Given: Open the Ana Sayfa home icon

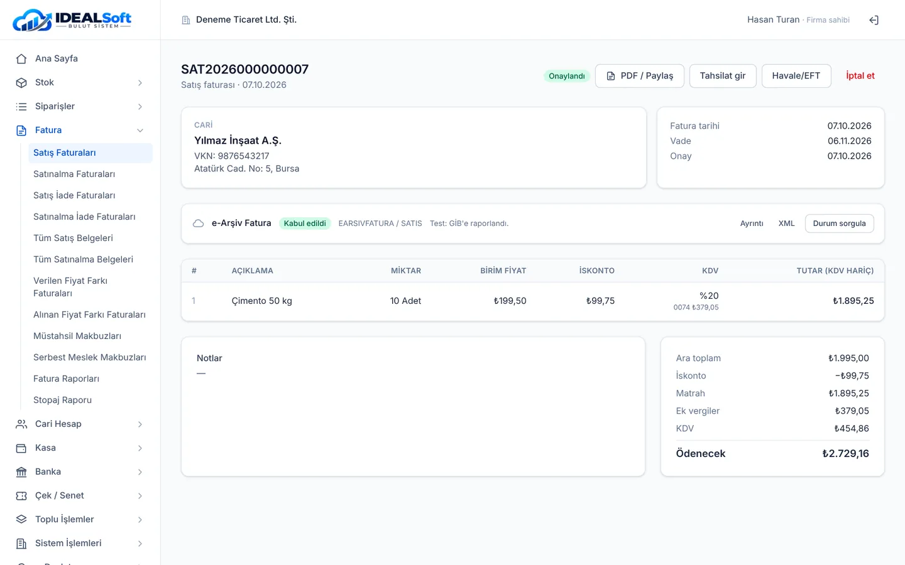Looking at the screenshot, I should 21,58.
